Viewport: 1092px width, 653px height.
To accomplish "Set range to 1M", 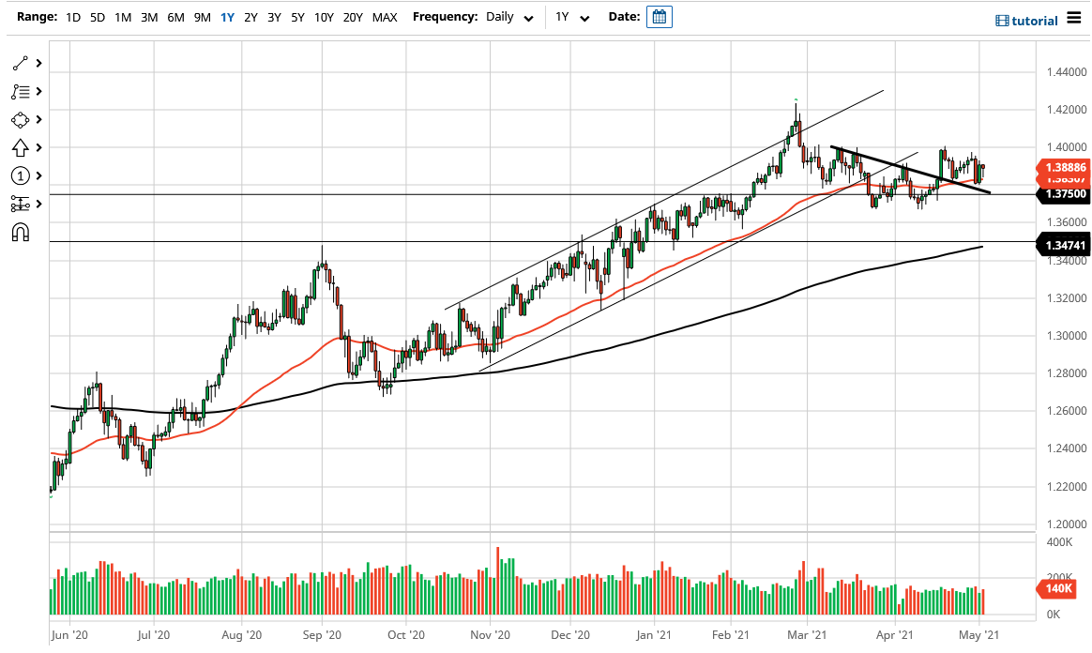I will click(123, 18).
